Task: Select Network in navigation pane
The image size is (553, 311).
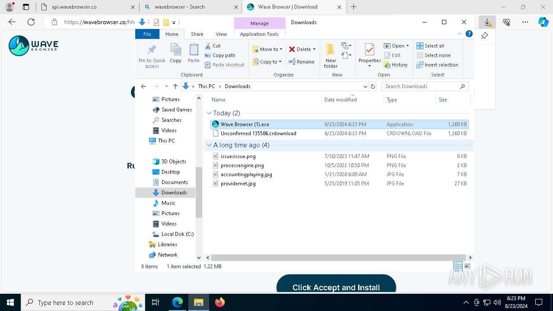Action: (x=163, y=255)
